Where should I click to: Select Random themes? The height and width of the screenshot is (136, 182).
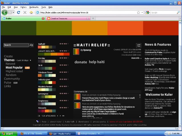[x=11, y=75]
